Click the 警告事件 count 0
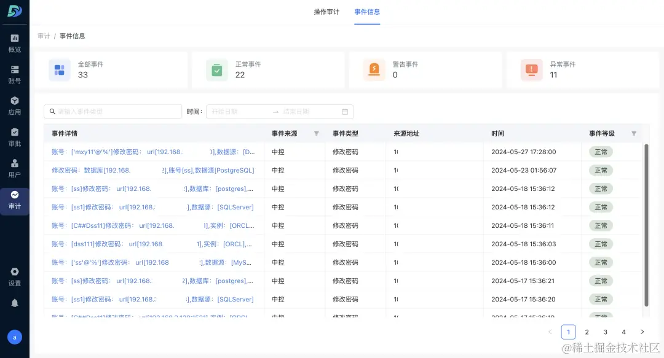The height and width of the screenshot is (358, 664). click(395, 75)
